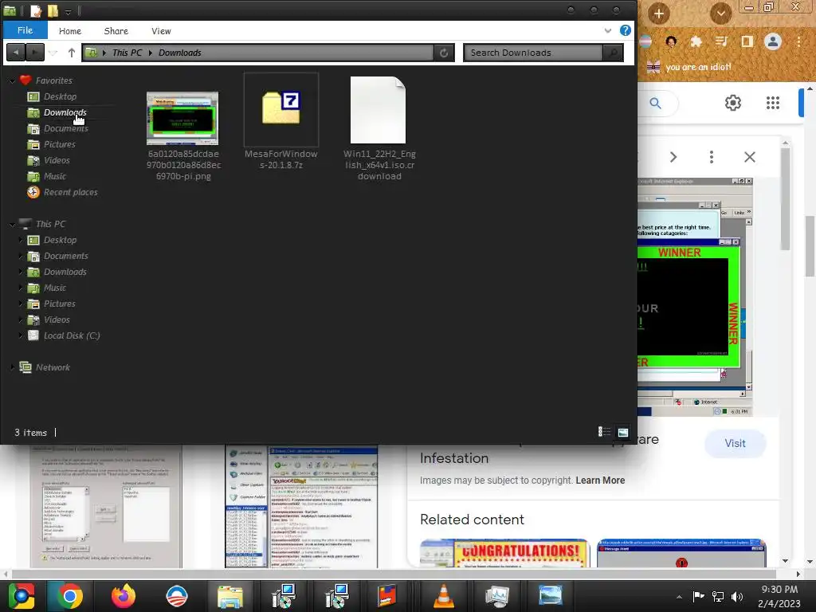This screenshot has height=612, width=816.
Task: Switch to the View ribbon tab
Action: click(161, 31)
